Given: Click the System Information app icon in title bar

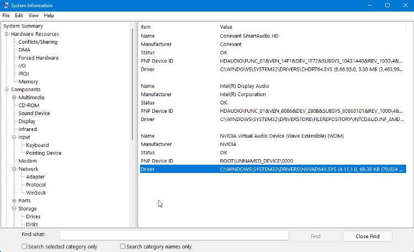Looking at the screenshot, I should pos(6,5).
